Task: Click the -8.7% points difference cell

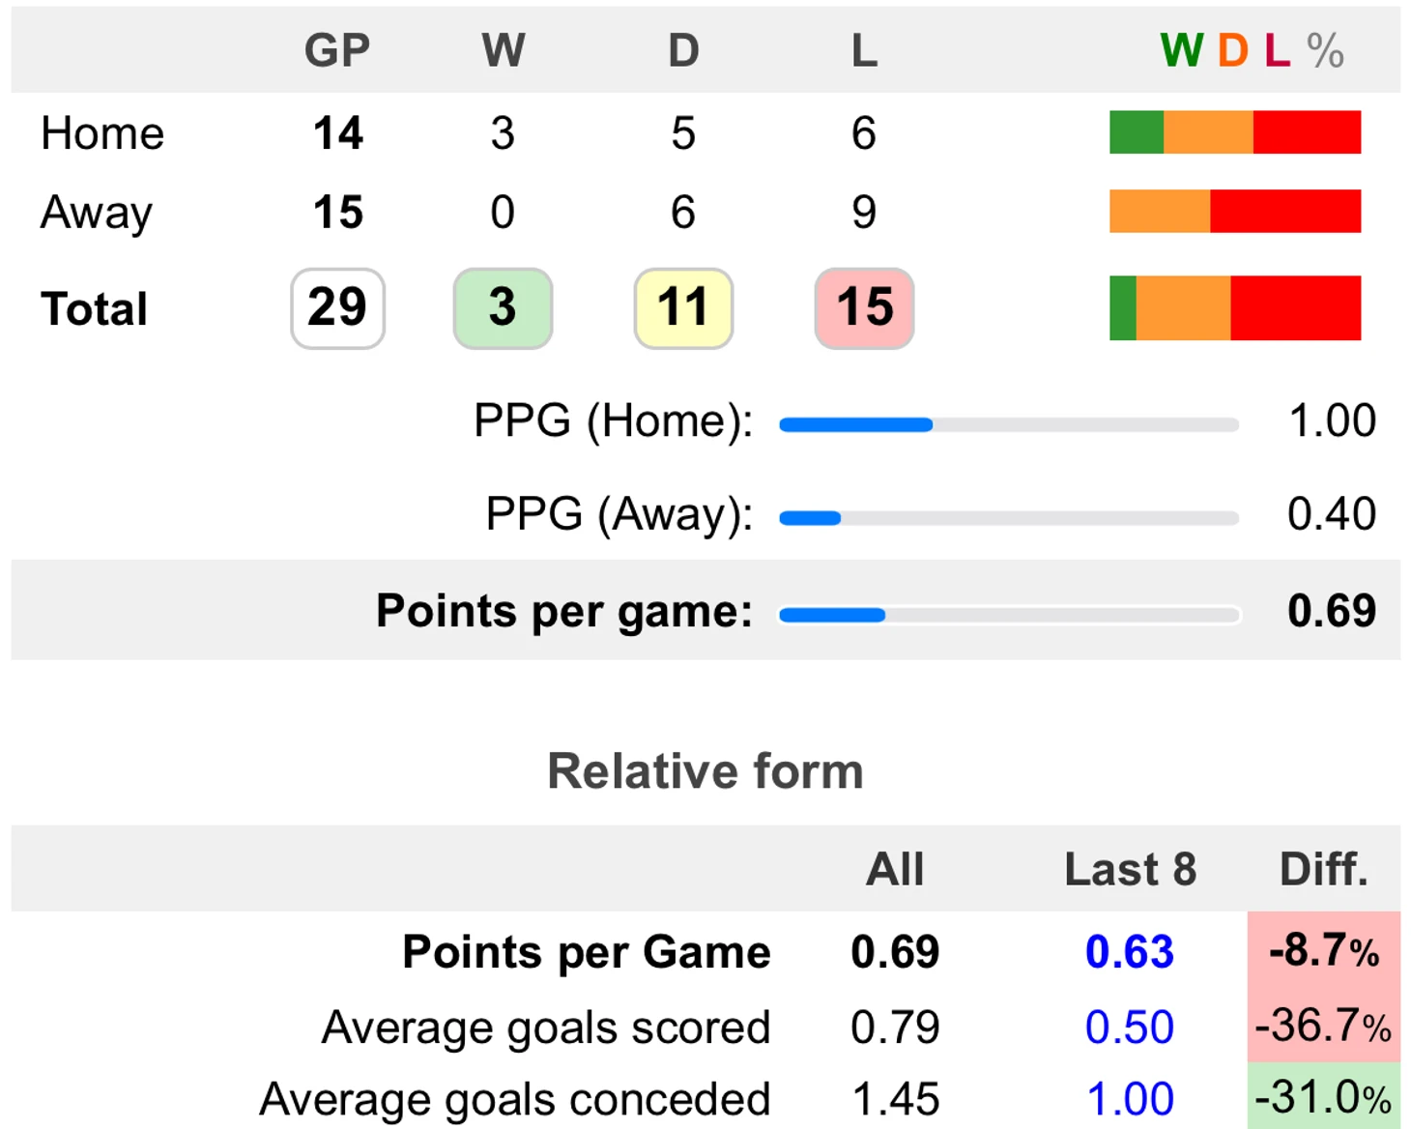Action: pyautogui.click(x=1323, y=951)
